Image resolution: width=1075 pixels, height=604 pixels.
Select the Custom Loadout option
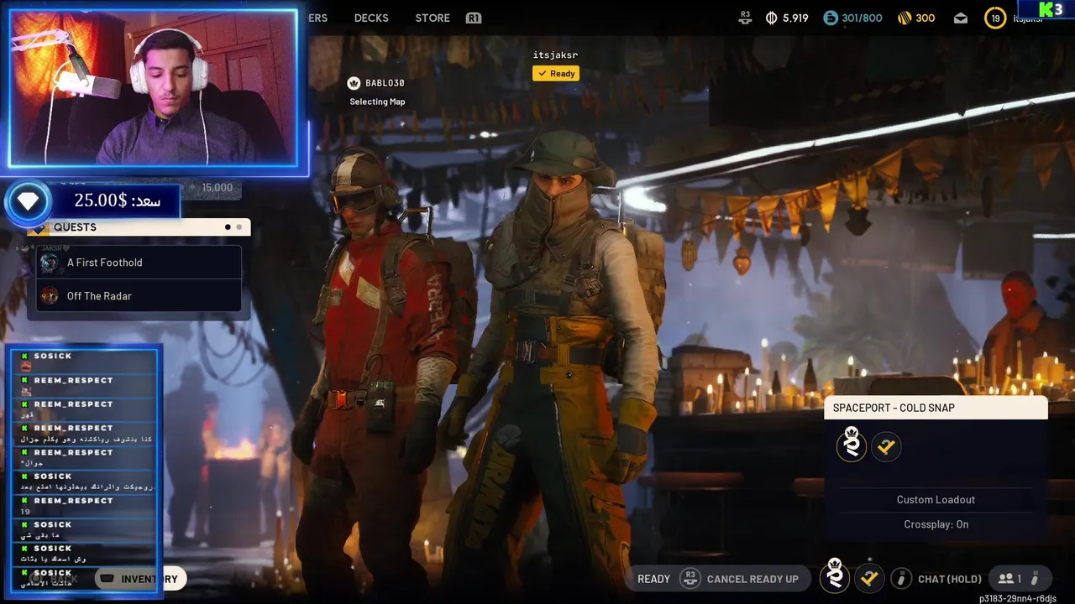936,500
